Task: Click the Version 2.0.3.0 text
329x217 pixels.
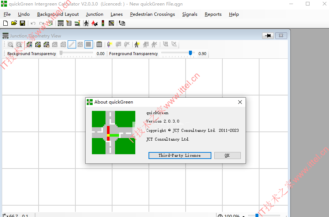Action: tap(163, 121)
